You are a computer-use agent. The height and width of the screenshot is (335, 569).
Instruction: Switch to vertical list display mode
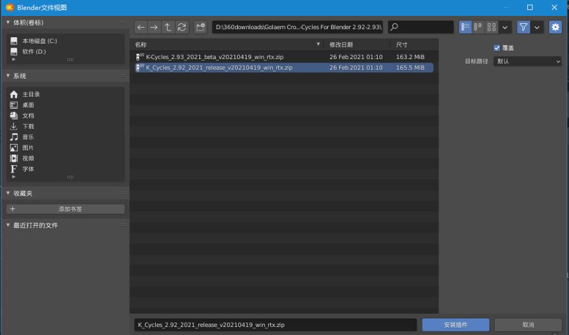click(465, 27)
